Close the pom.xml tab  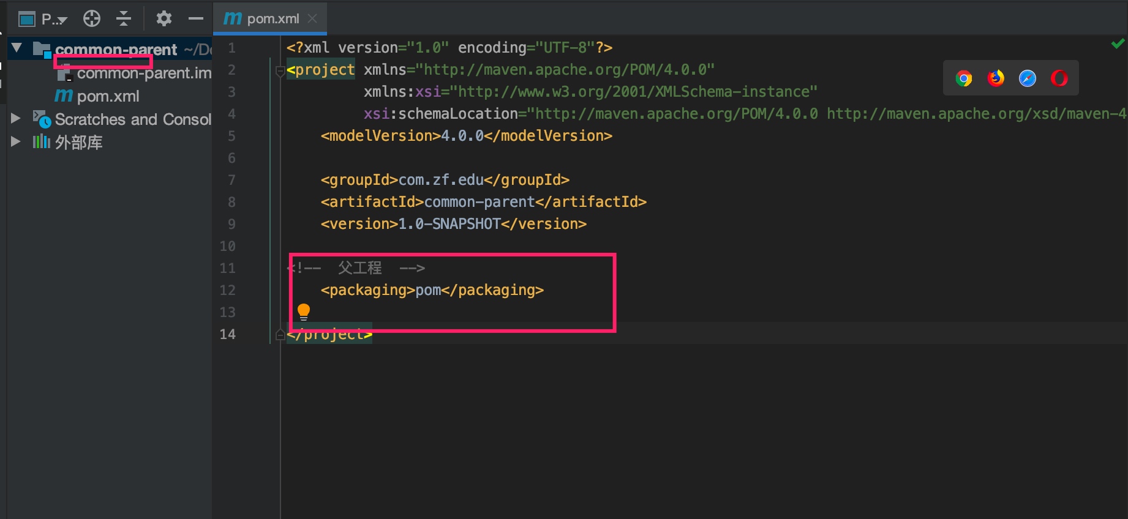pyautogui.click(x=312, y=19)
